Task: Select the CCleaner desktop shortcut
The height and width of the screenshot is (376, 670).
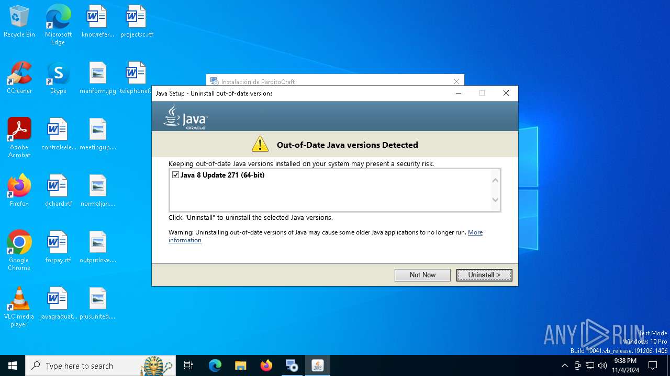Action: point(19,78)
